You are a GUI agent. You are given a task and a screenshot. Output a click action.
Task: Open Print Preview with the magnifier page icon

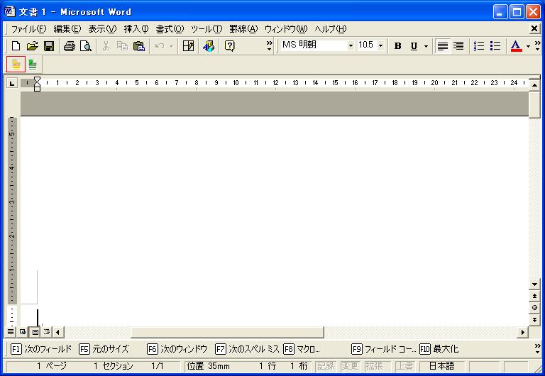[x=85, y=46]
